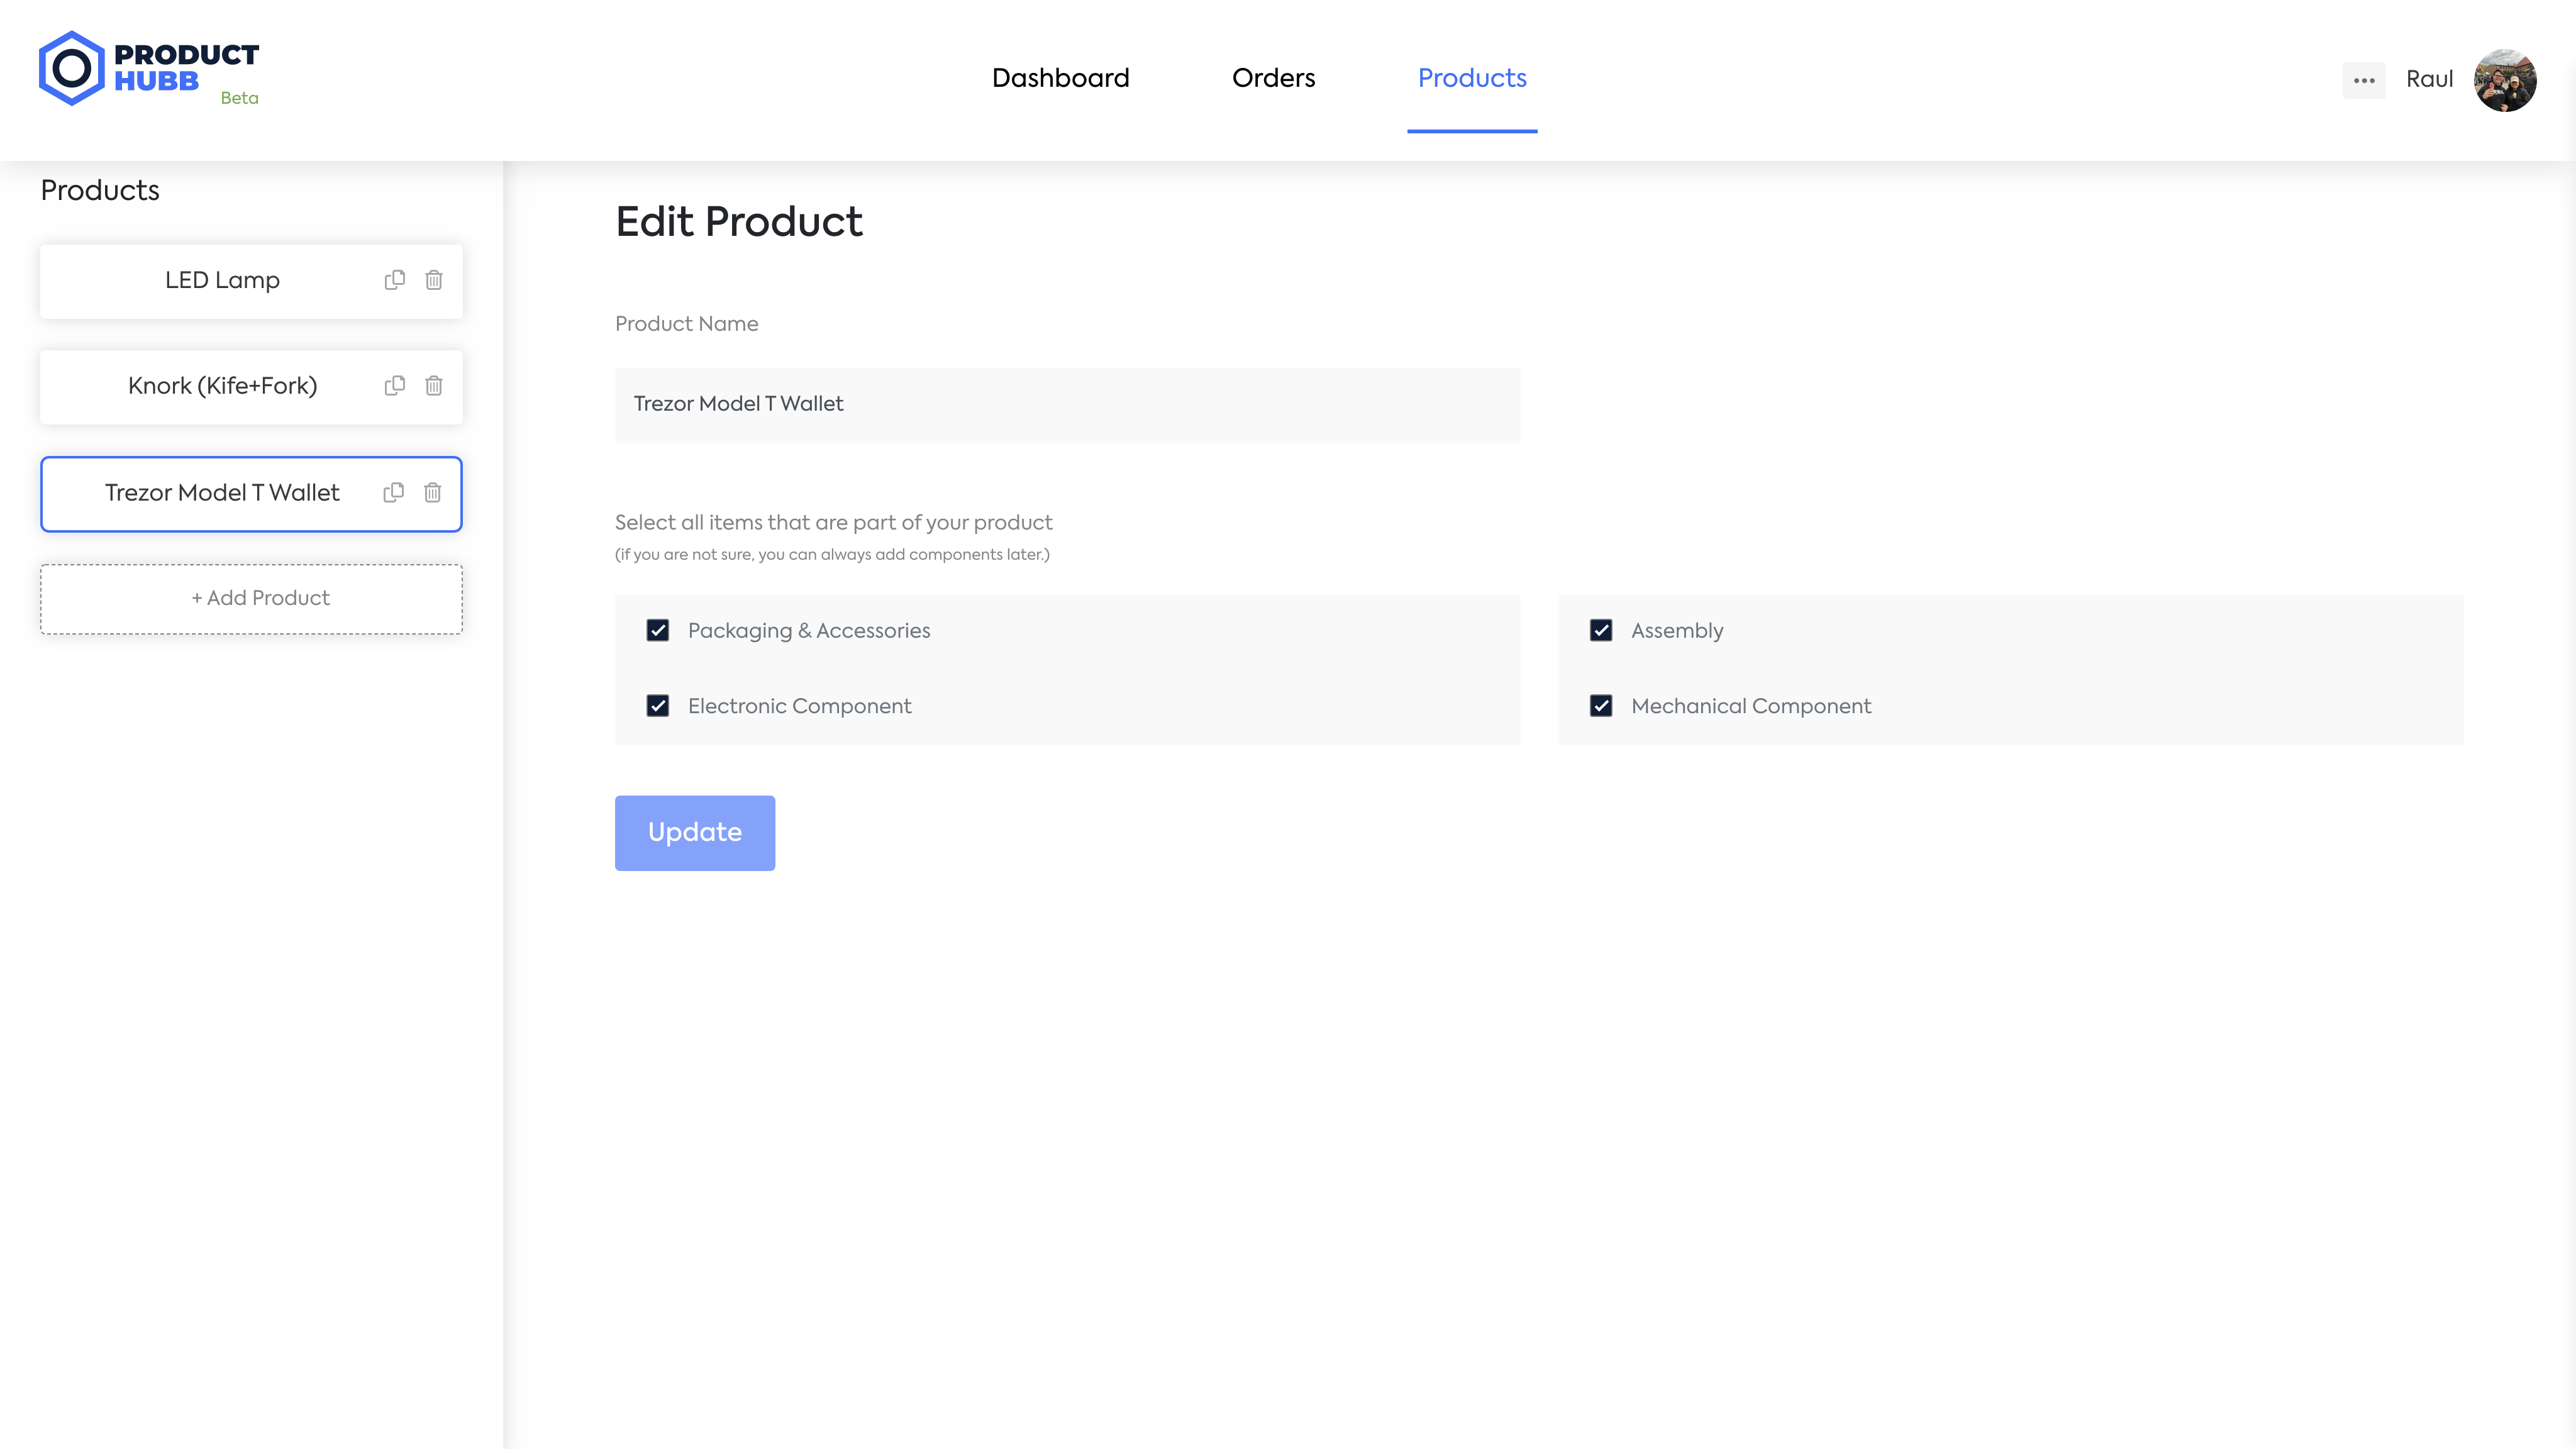Toggle the Assembly checkbox
Screen dimensions: 2576x1449
[x=1601, y=630]
